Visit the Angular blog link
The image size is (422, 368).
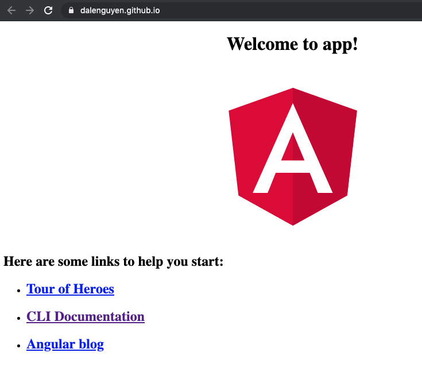tap(65, 344)
